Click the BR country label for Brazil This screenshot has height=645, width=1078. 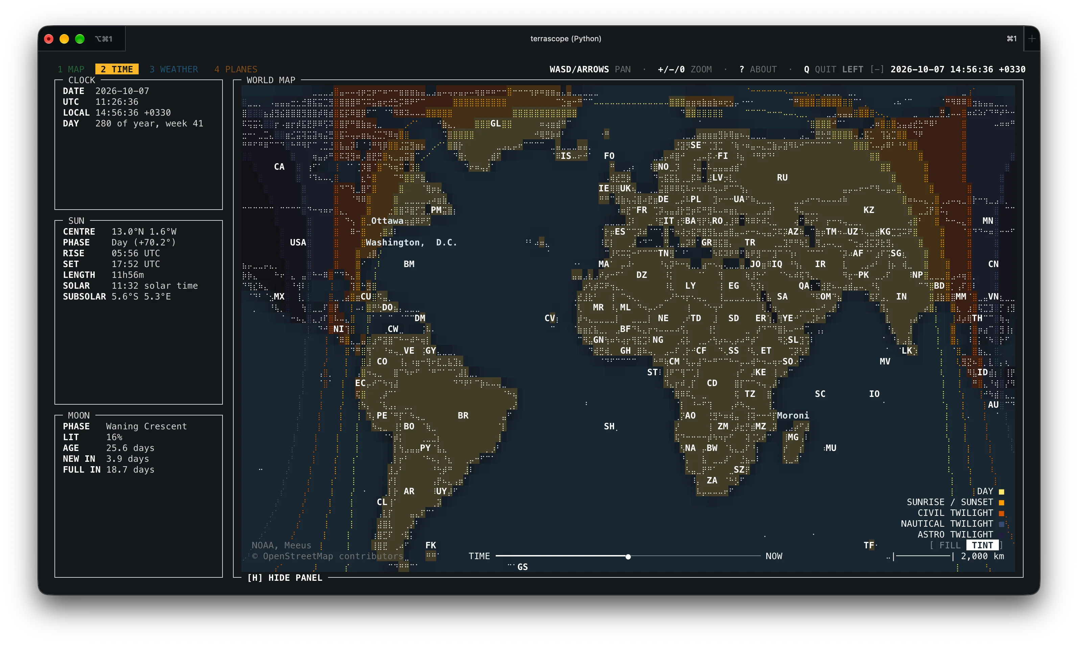[463, 415]
